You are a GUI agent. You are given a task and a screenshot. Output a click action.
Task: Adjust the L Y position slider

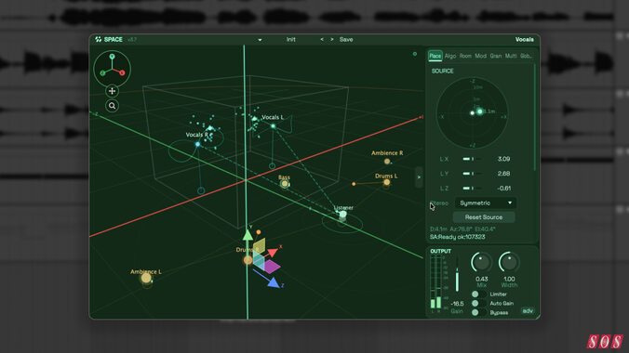pyautogui.click(x=473, y=174)
